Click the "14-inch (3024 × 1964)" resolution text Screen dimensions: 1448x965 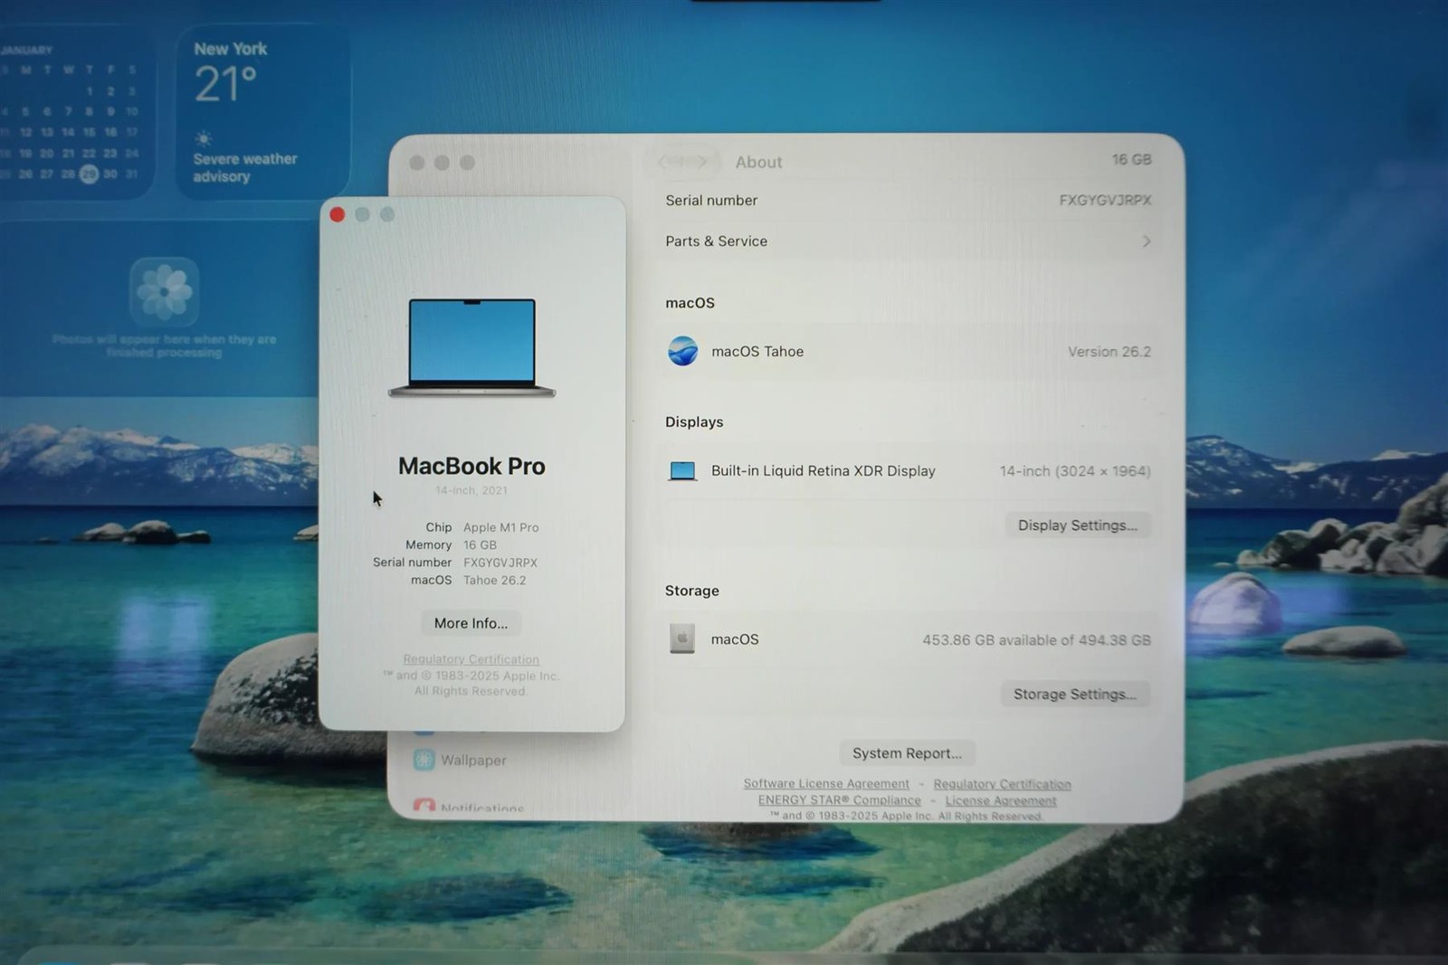point(1075,471)
